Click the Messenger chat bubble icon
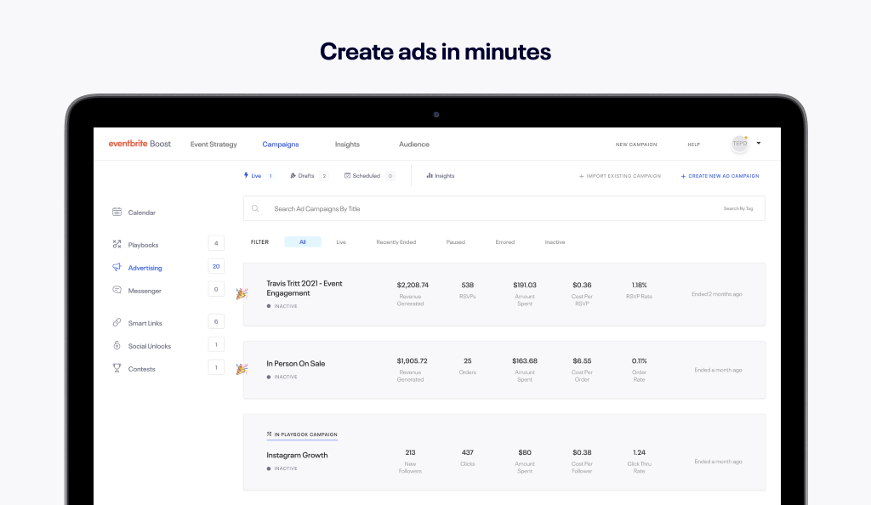The image size is (871, 505). coord(117,291)
